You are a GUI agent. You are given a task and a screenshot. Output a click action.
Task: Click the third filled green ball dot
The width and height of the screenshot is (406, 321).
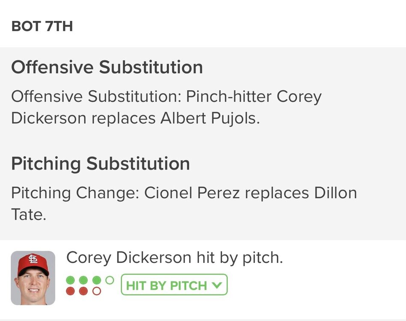[x=97, y=280]
